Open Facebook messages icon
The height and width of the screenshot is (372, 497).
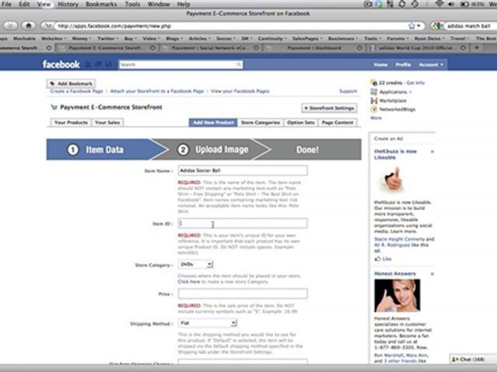click(99, 64)
